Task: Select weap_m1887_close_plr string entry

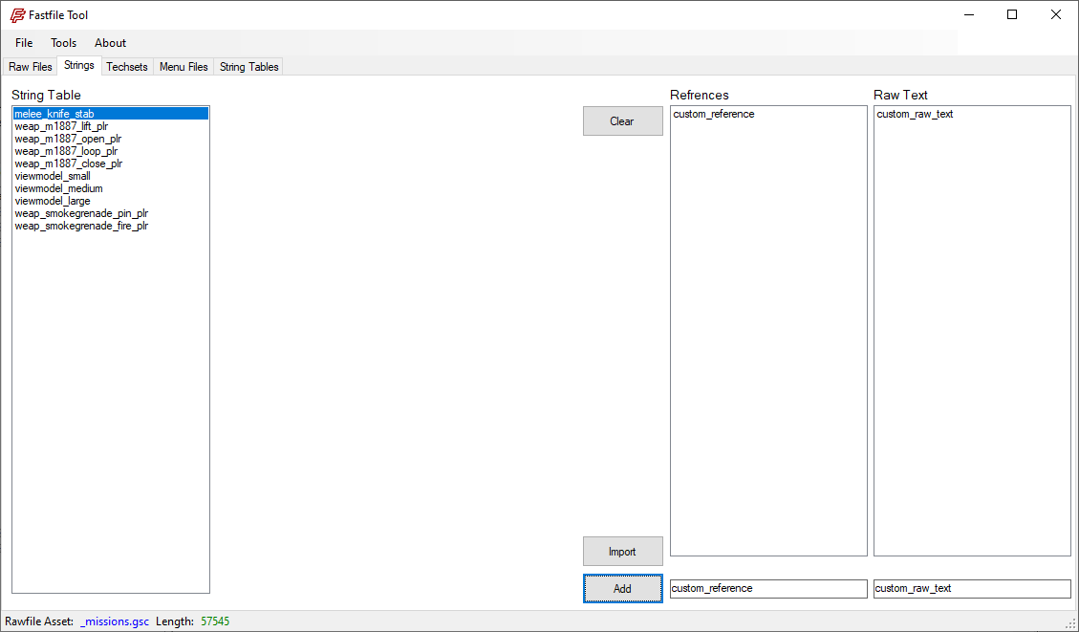Action: pyautogui.click(x=69, y=163)
